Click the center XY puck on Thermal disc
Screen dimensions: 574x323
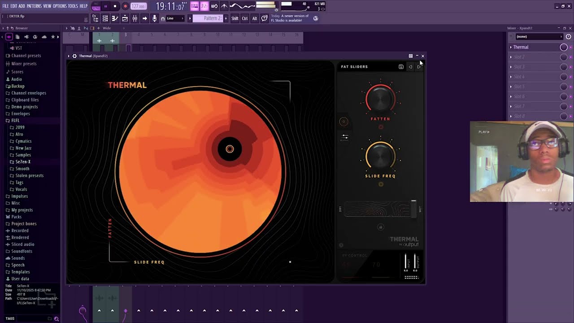click(x=230, y=149)
